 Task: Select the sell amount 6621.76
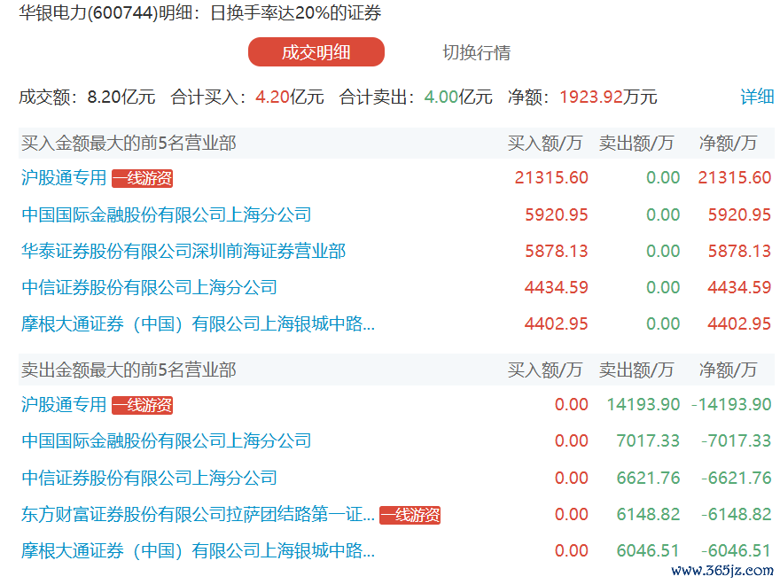tap(648, 478)
